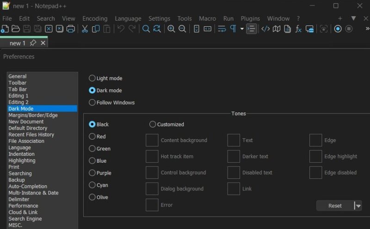
Task: Pick the Edge highlight color swatch
Action: click(x=316, y=156)
